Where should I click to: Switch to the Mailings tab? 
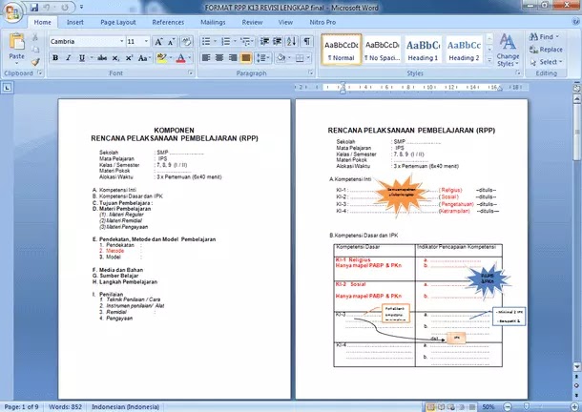tap(213, 22)
